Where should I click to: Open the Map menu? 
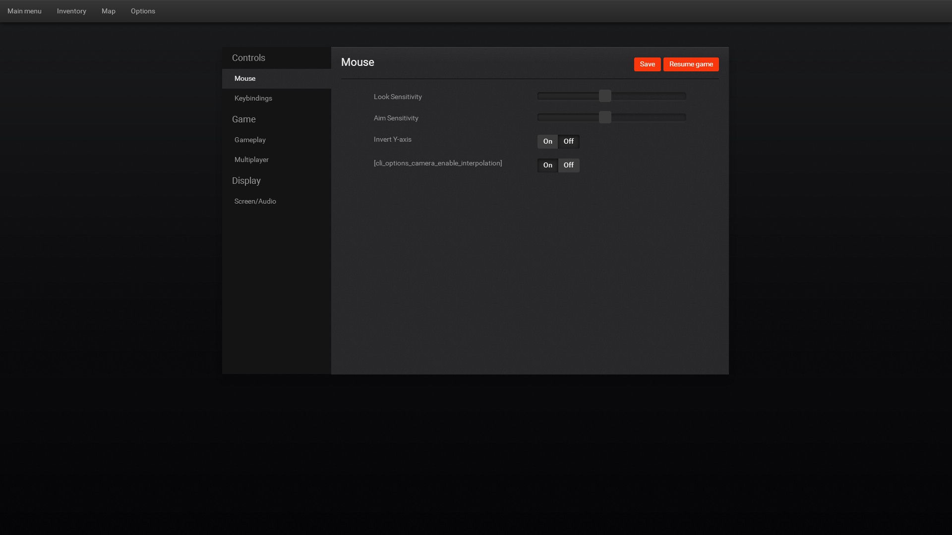pos(108,11)
